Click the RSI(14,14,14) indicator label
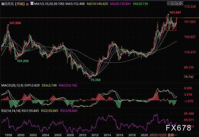The width and height of the screenshot is (199, 137). tap(11, 111)
